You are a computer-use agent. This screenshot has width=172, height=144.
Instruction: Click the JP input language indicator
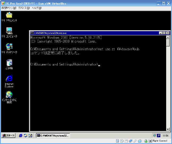pyautogui.click(x=159, y=136)
